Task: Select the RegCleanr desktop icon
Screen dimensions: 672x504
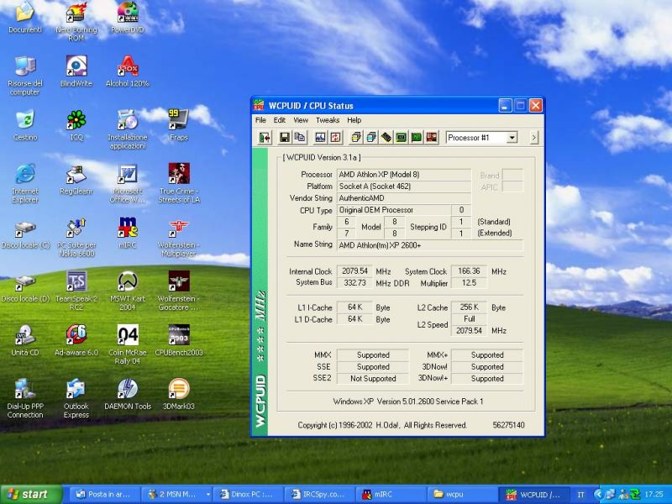Action: (x=76, y=180)
